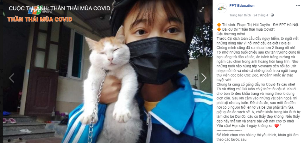Image resolution: width=304 pixels, height=143 pixels.
Task: Click the red heart emoji in post
Action: [276, 126]
